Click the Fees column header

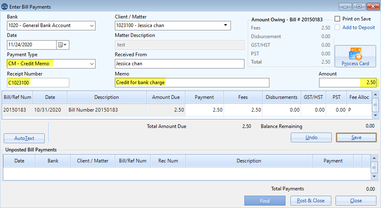click(x=243, y=97)
